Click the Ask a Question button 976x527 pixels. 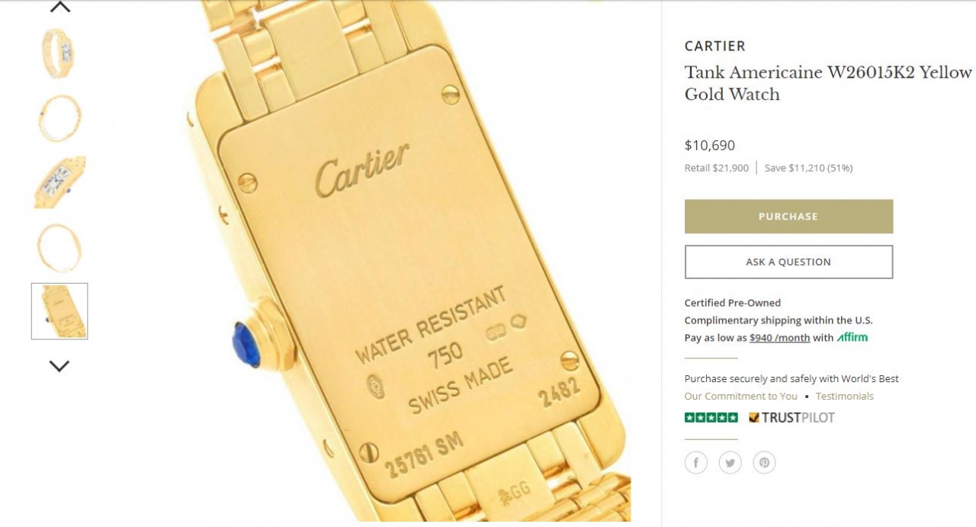(x=788, y=262)
